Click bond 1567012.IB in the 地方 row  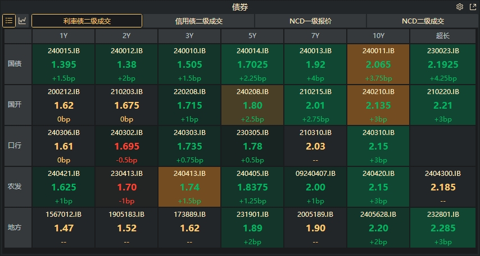[64, 227]
